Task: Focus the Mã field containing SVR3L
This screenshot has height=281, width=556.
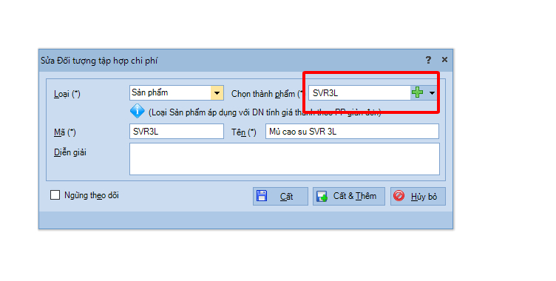Action: (177, 132)
